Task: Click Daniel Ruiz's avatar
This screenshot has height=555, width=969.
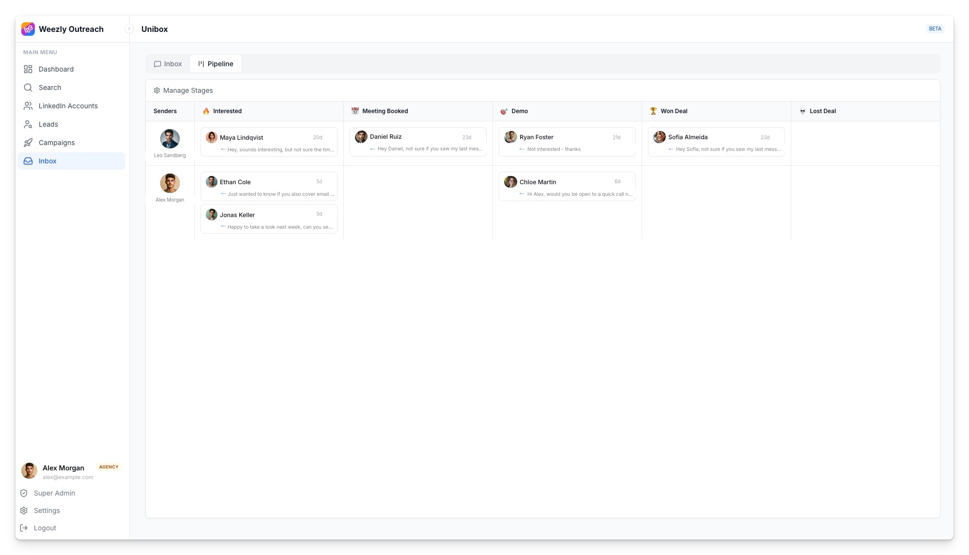Action: click(361, 137)
